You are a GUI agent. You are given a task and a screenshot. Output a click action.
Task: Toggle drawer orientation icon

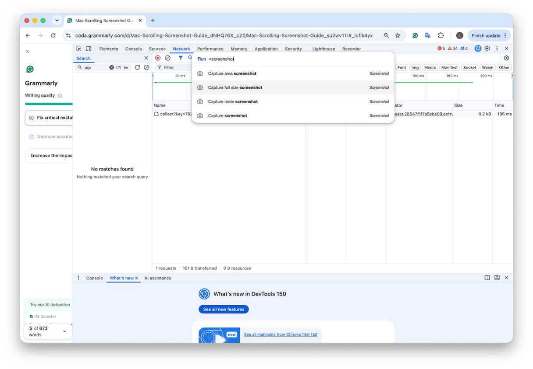(487, 278)
